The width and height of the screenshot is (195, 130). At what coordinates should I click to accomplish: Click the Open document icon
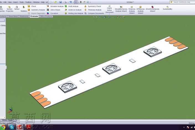coord(55,2)
